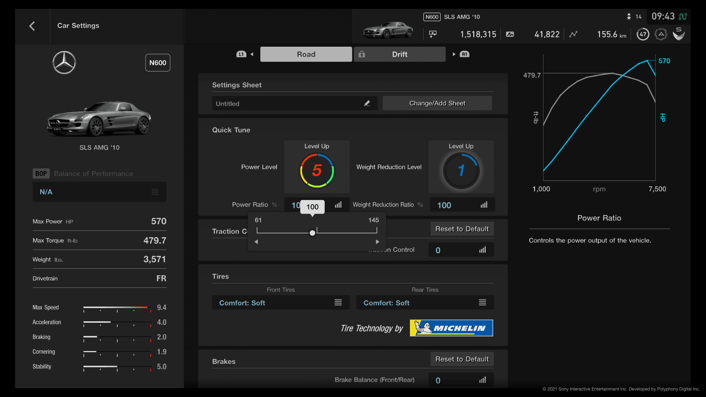The image size is (706, 397).
Task: Click the Brake Balance value 0
Action: point(438,380)
